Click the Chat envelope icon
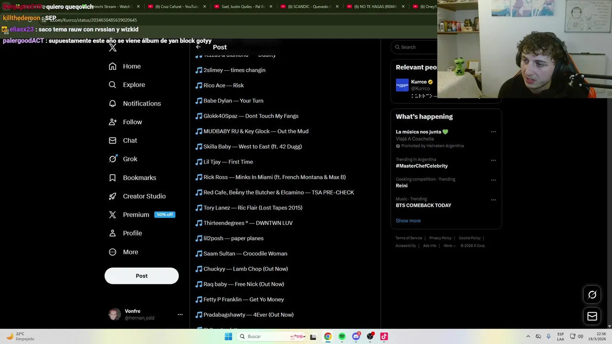 point(112,140)
